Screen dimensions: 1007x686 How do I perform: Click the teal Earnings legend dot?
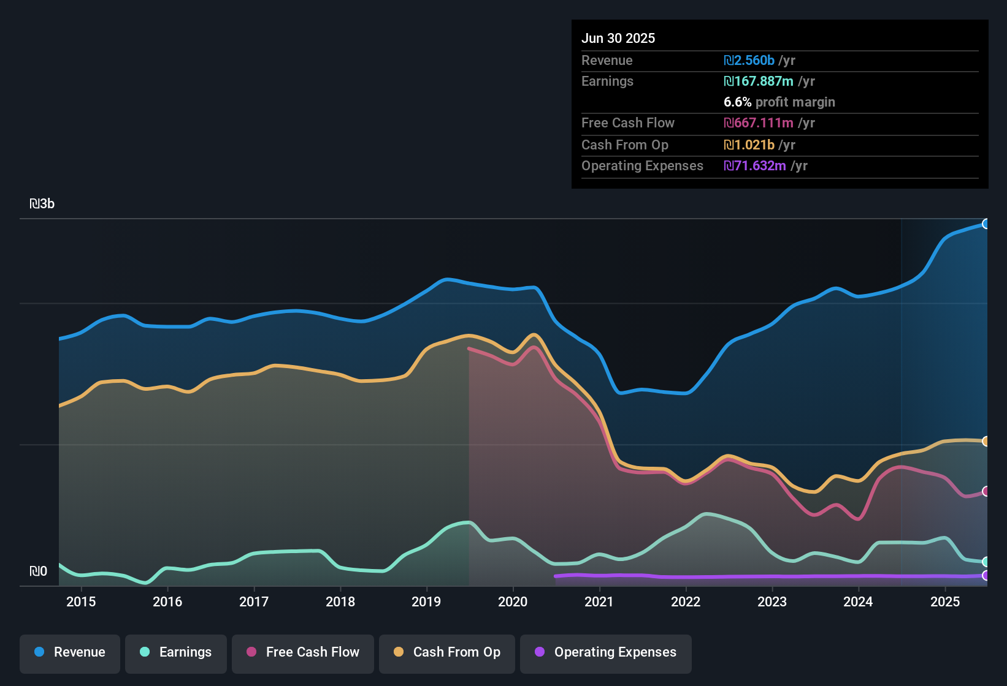pyautogui.click(x=145, y=652)
